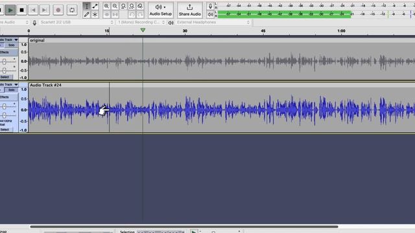
Task: Click the 45 second mark on ruler
Action: tap(263, 31)
